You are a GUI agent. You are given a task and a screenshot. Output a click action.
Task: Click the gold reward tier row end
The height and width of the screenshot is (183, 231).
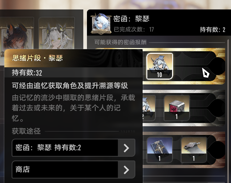pos(217,66)
